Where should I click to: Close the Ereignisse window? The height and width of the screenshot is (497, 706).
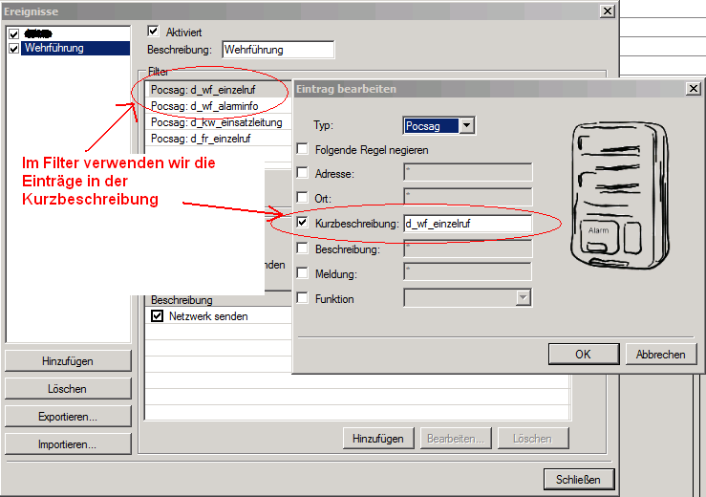pyautogui.click(x=607, y=11)
